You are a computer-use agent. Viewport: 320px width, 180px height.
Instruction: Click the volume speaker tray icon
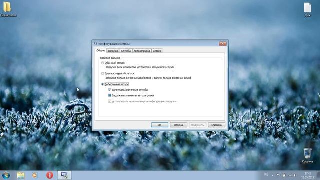pos(295,175)
